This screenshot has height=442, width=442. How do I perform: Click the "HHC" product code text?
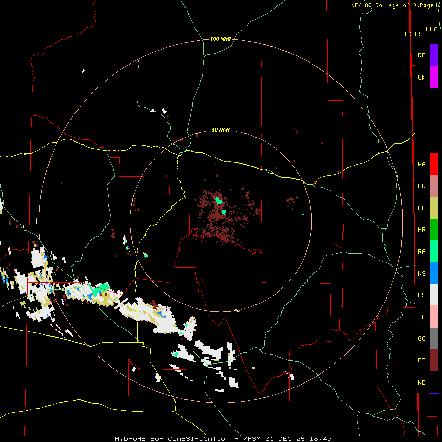coord(431,29)
